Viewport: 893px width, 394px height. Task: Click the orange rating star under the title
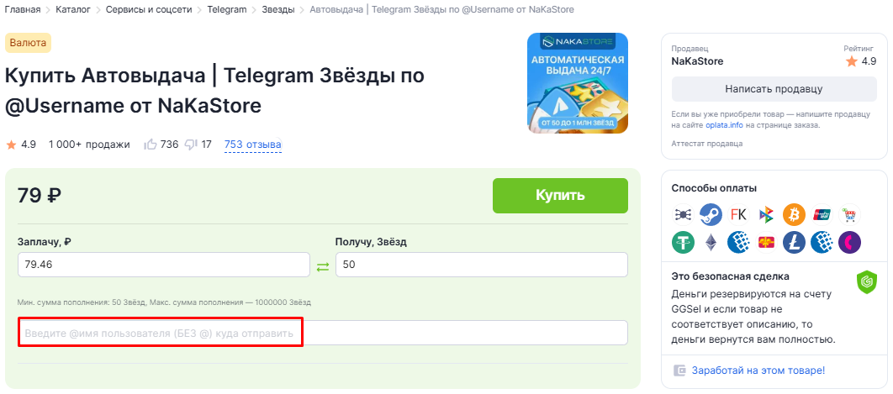tap(11, 144)
